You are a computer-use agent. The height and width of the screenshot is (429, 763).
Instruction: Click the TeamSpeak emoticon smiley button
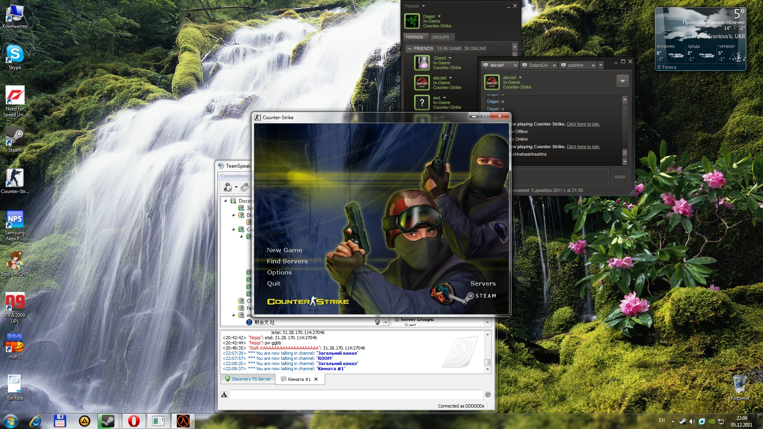click(x=488, y=394)
